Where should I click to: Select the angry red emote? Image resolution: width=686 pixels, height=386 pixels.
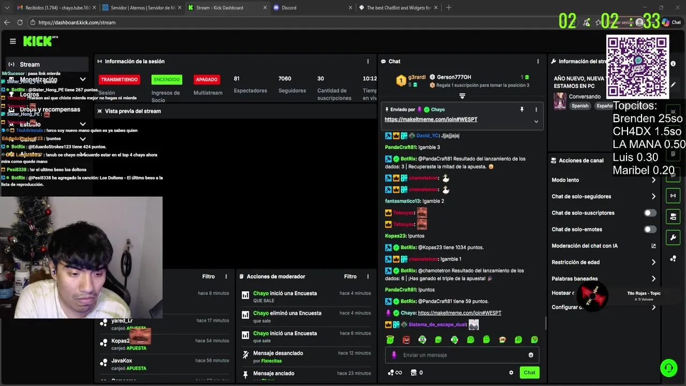pyautogui.click(x=406, y=339)
